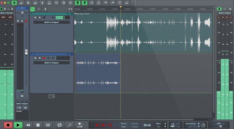Click the redo arrow in toolbar
Image resolution: width=234 pixels, height=129 pixels.
pos(113,3)
